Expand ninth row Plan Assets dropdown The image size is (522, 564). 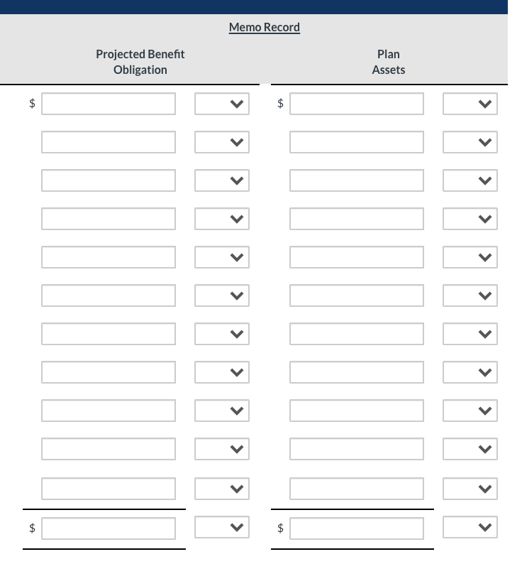point(470,411)
